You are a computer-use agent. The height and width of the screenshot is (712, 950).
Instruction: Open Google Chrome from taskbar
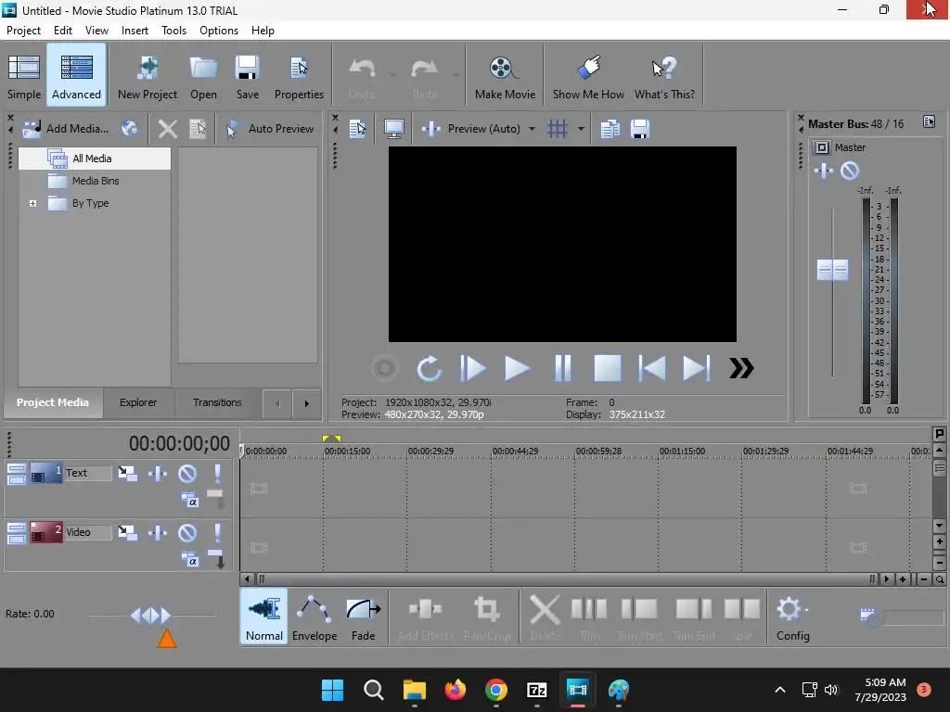tap(495, 690)
